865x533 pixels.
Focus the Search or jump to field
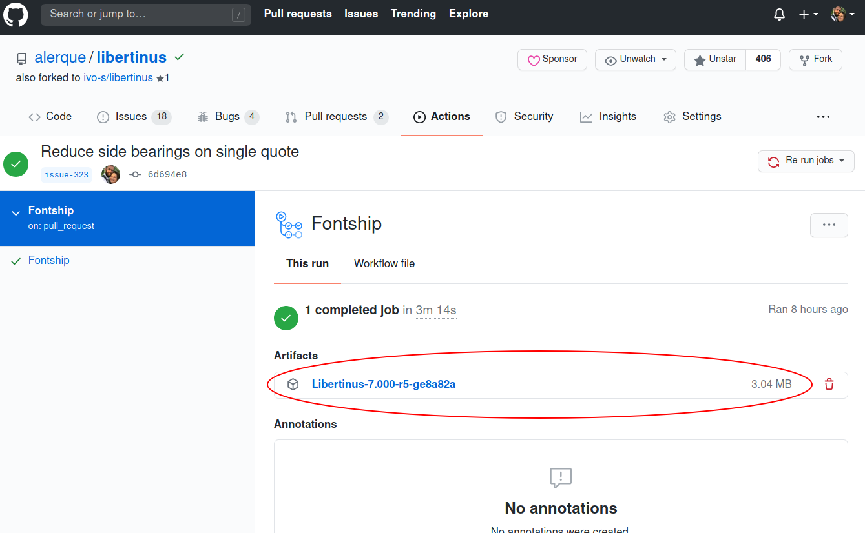click(x=146, y=14)
